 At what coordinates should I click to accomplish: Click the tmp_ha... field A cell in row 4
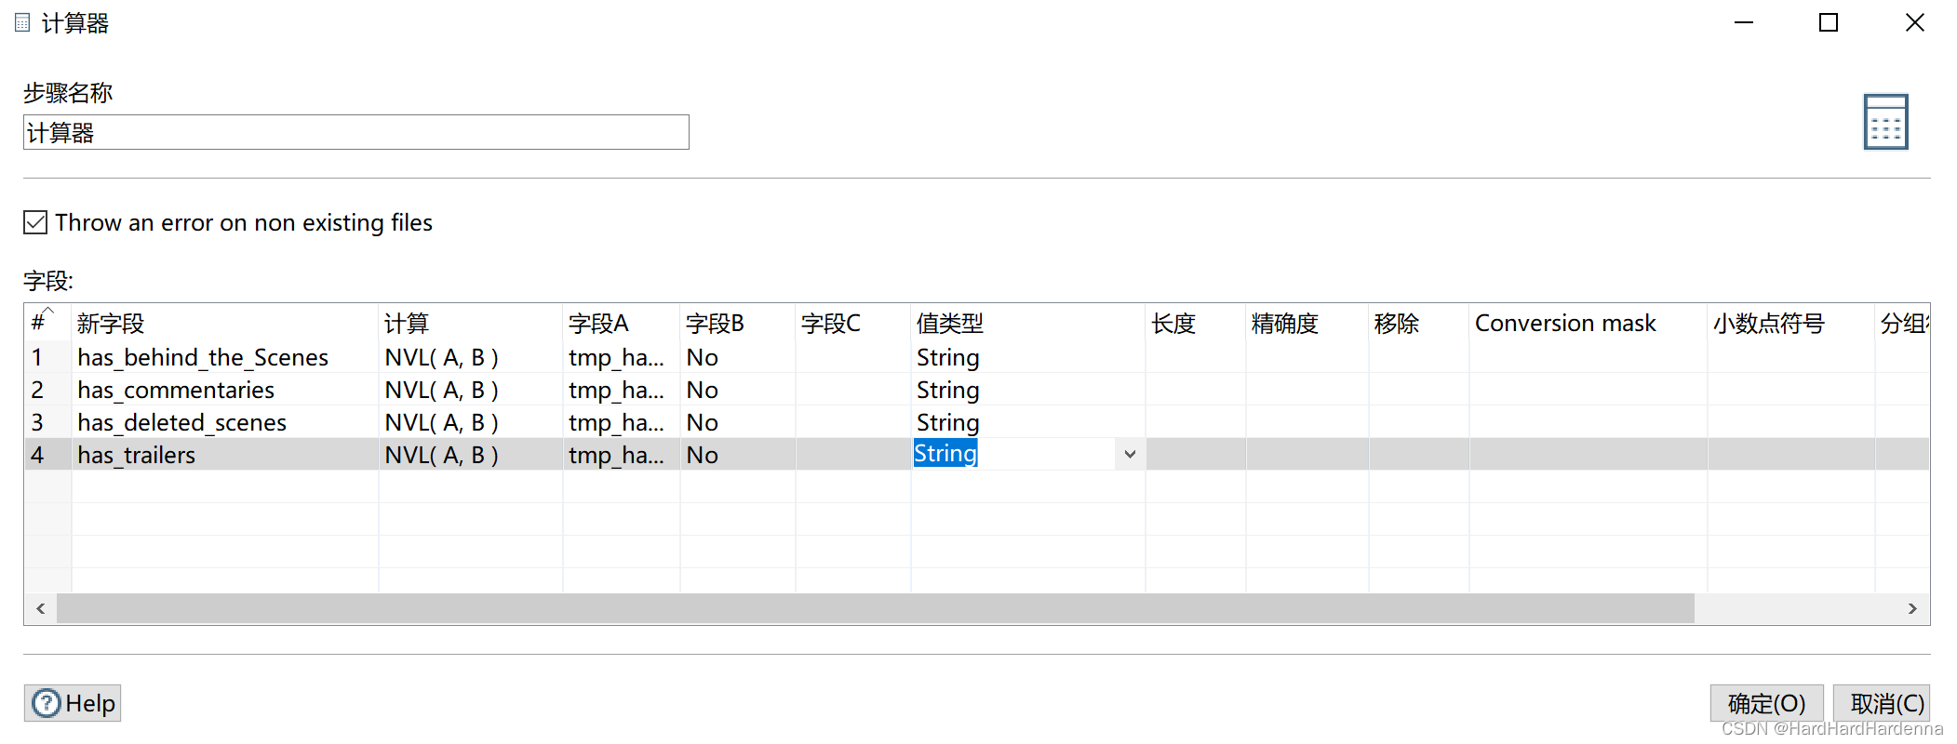622,455
